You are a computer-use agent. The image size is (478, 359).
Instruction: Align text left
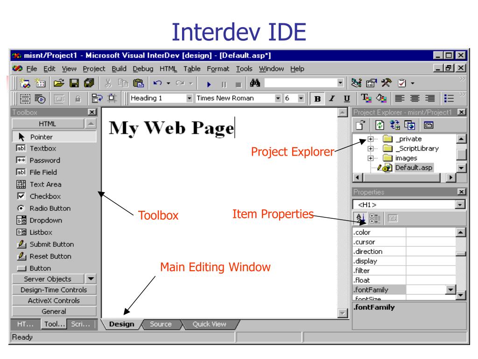click(x=400, y=98)
